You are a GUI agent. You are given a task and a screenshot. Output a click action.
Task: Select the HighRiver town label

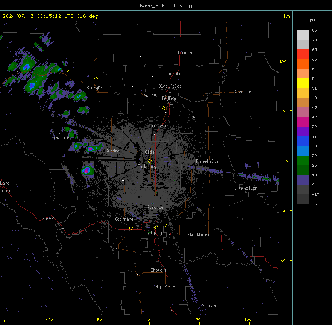166,287
